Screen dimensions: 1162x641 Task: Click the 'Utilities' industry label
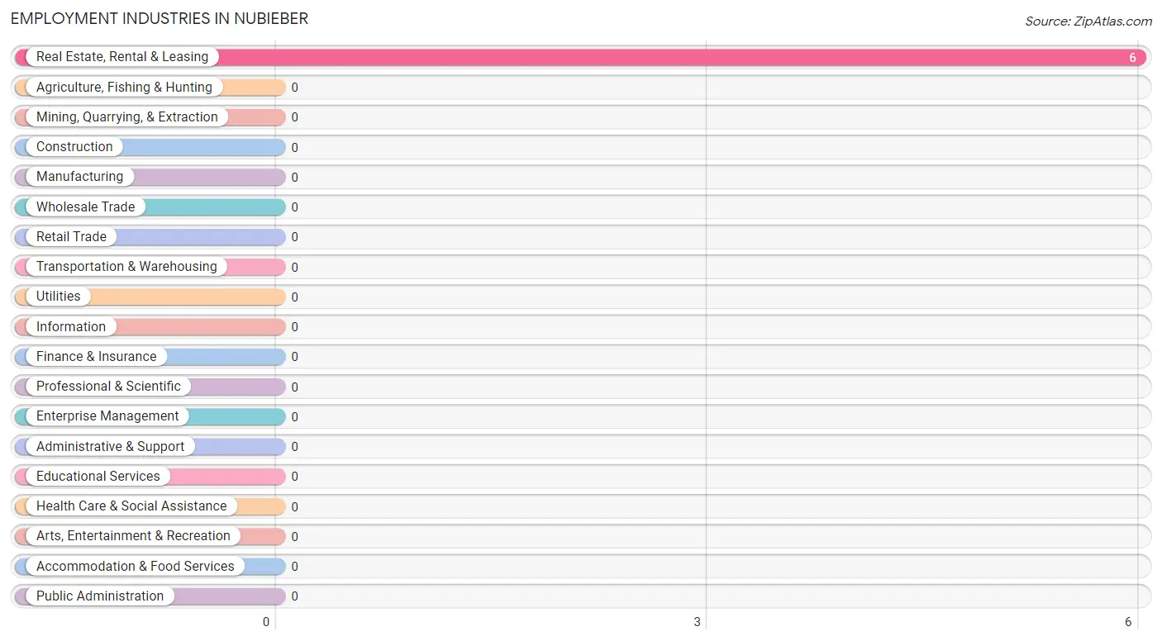[59, 297]
